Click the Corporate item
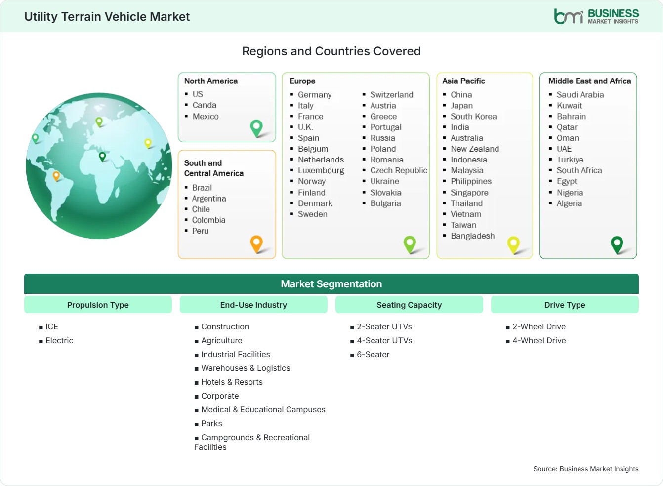 (220, 396)
